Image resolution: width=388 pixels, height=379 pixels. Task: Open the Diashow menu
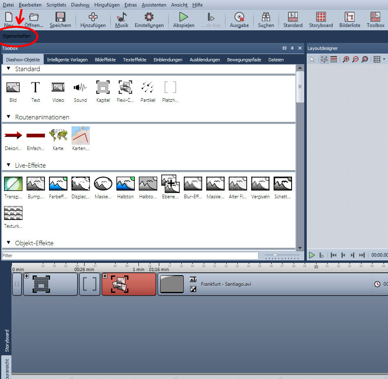[x=80, y=5]
